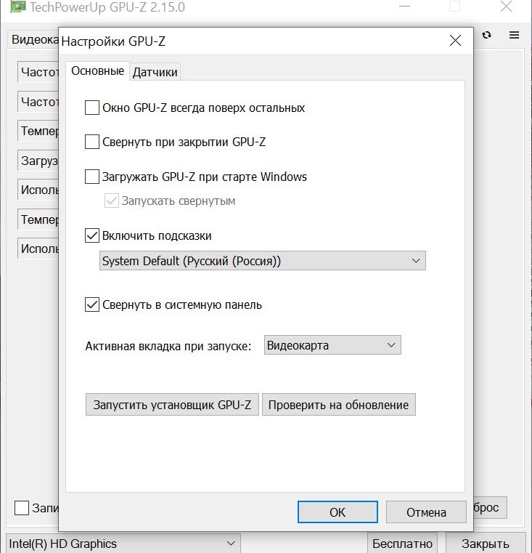This screenshot has width=532, height=553.
Task: Open the hamburger menu in GPU-Z main window
Action: click(514, 35)
